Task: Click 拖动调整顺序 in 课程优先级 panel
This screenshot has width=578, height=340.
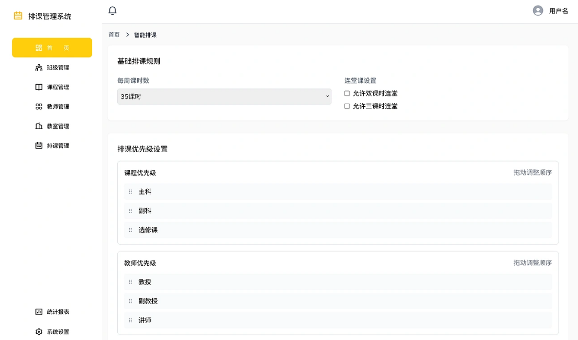Action: 532,172
